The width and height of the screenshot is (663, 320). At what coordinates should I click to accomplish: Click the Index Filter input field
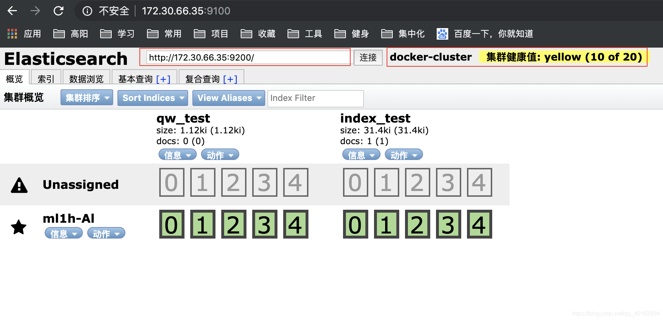[316, 98]
